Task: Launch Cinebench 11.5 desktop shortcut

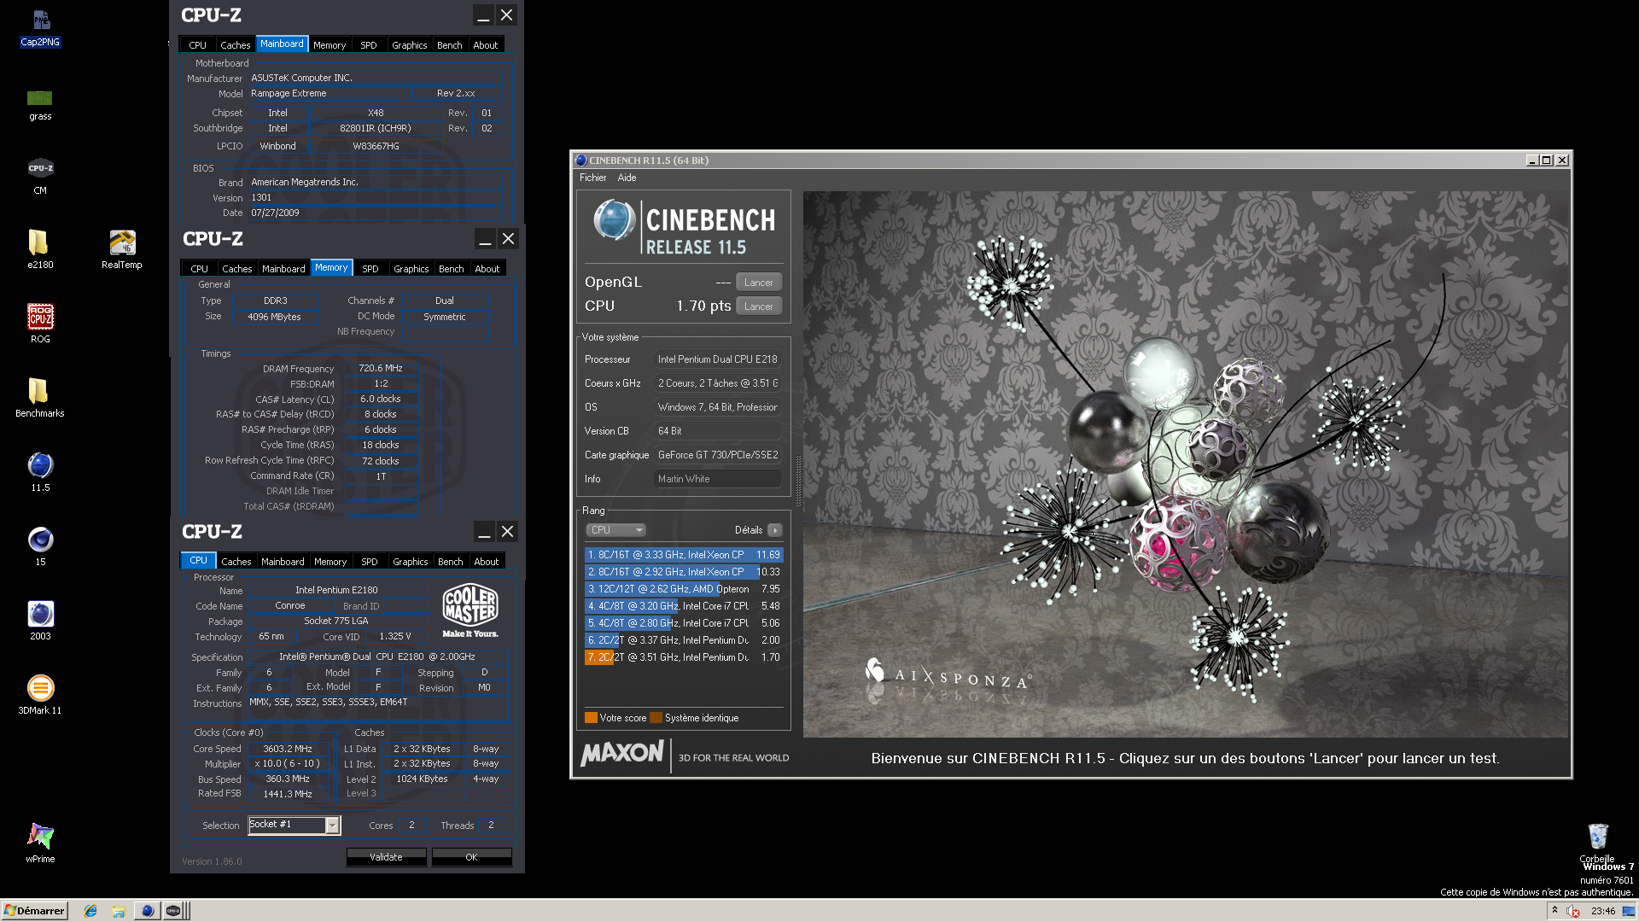Action: pos(40,472)
